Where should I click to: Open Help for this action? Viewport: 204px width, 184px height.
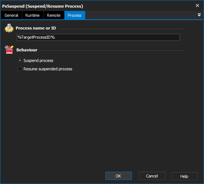click(x=184, y=176)
